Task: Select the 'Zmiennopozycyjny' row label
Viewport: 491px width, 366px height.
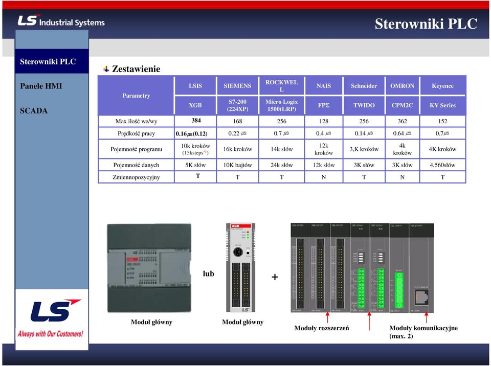Action: 136,177
